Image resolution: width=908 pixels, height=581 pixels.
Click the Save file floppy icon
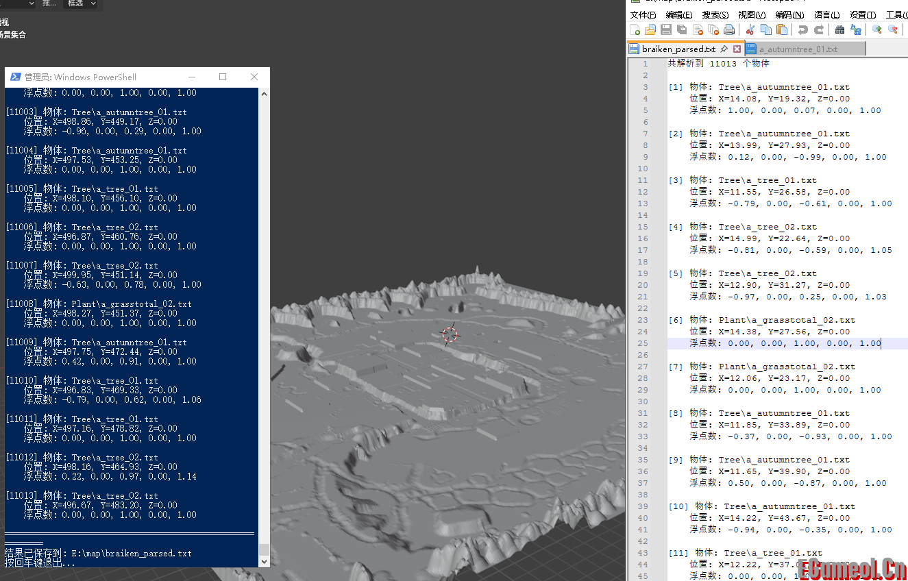(x=666, y=29)
